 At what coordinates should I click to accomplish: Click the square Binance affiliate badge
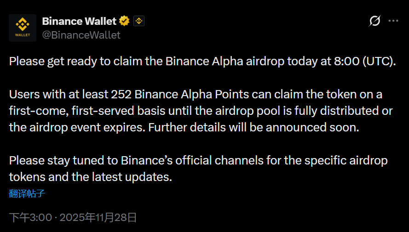[139, 21]
